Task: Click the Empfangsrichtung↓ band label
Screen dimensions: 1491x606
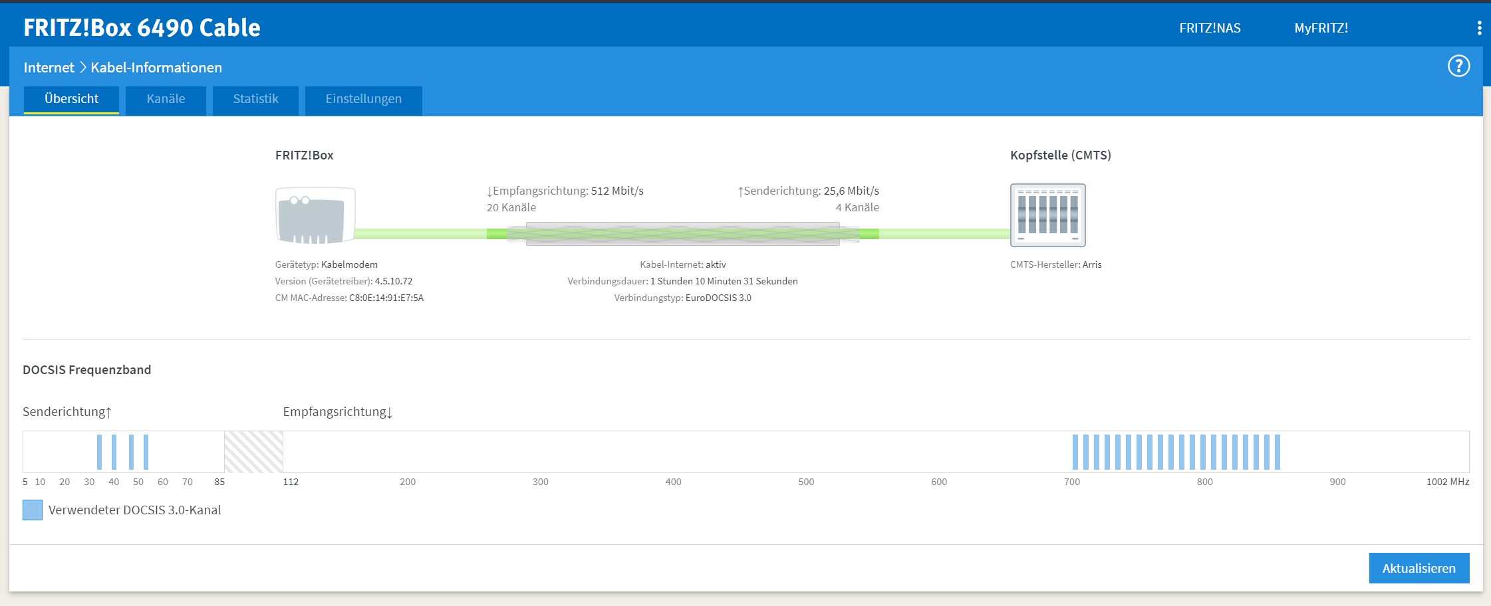Action: pyautogui.click(x=338, y=412)
